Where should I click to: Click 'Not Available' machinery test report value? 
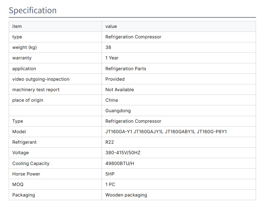point(120,90)
